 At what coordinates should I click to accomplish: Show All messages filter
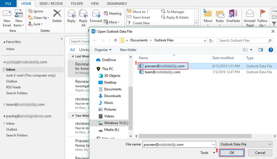(72, 50)
